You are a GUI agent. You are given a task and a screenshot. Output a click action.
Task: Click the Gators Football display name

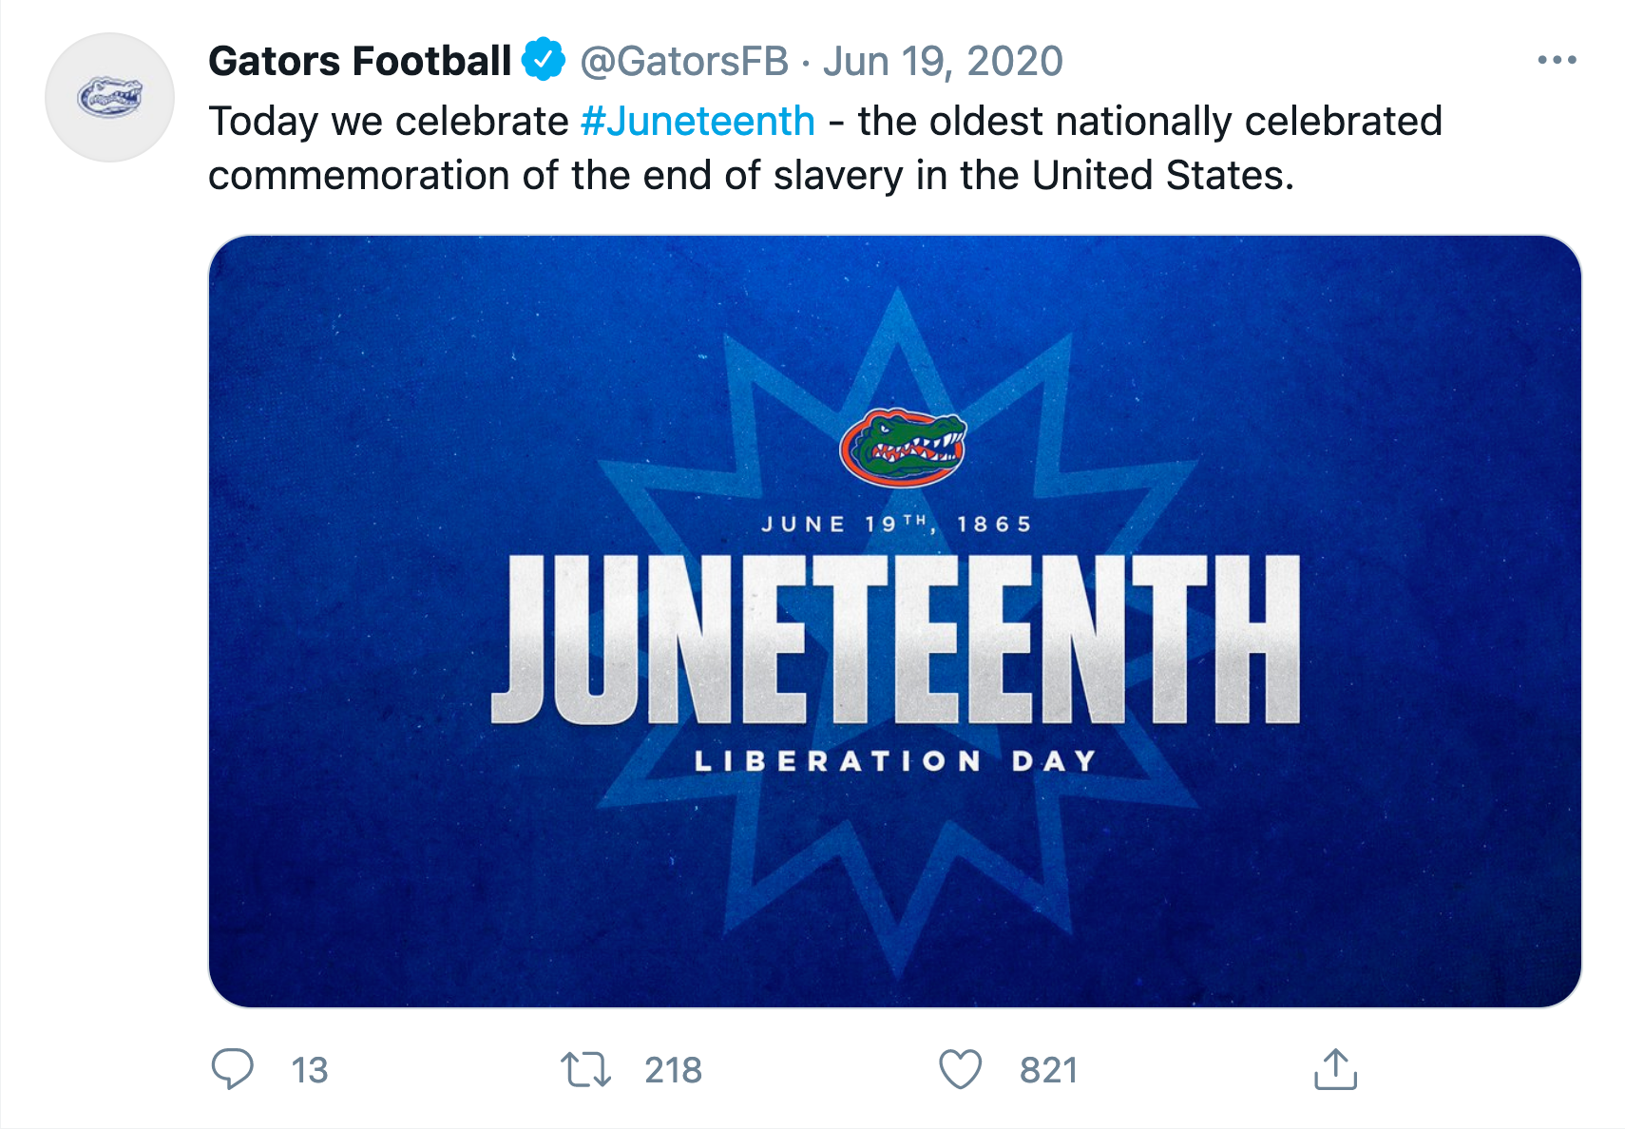[x=359, y=61]
